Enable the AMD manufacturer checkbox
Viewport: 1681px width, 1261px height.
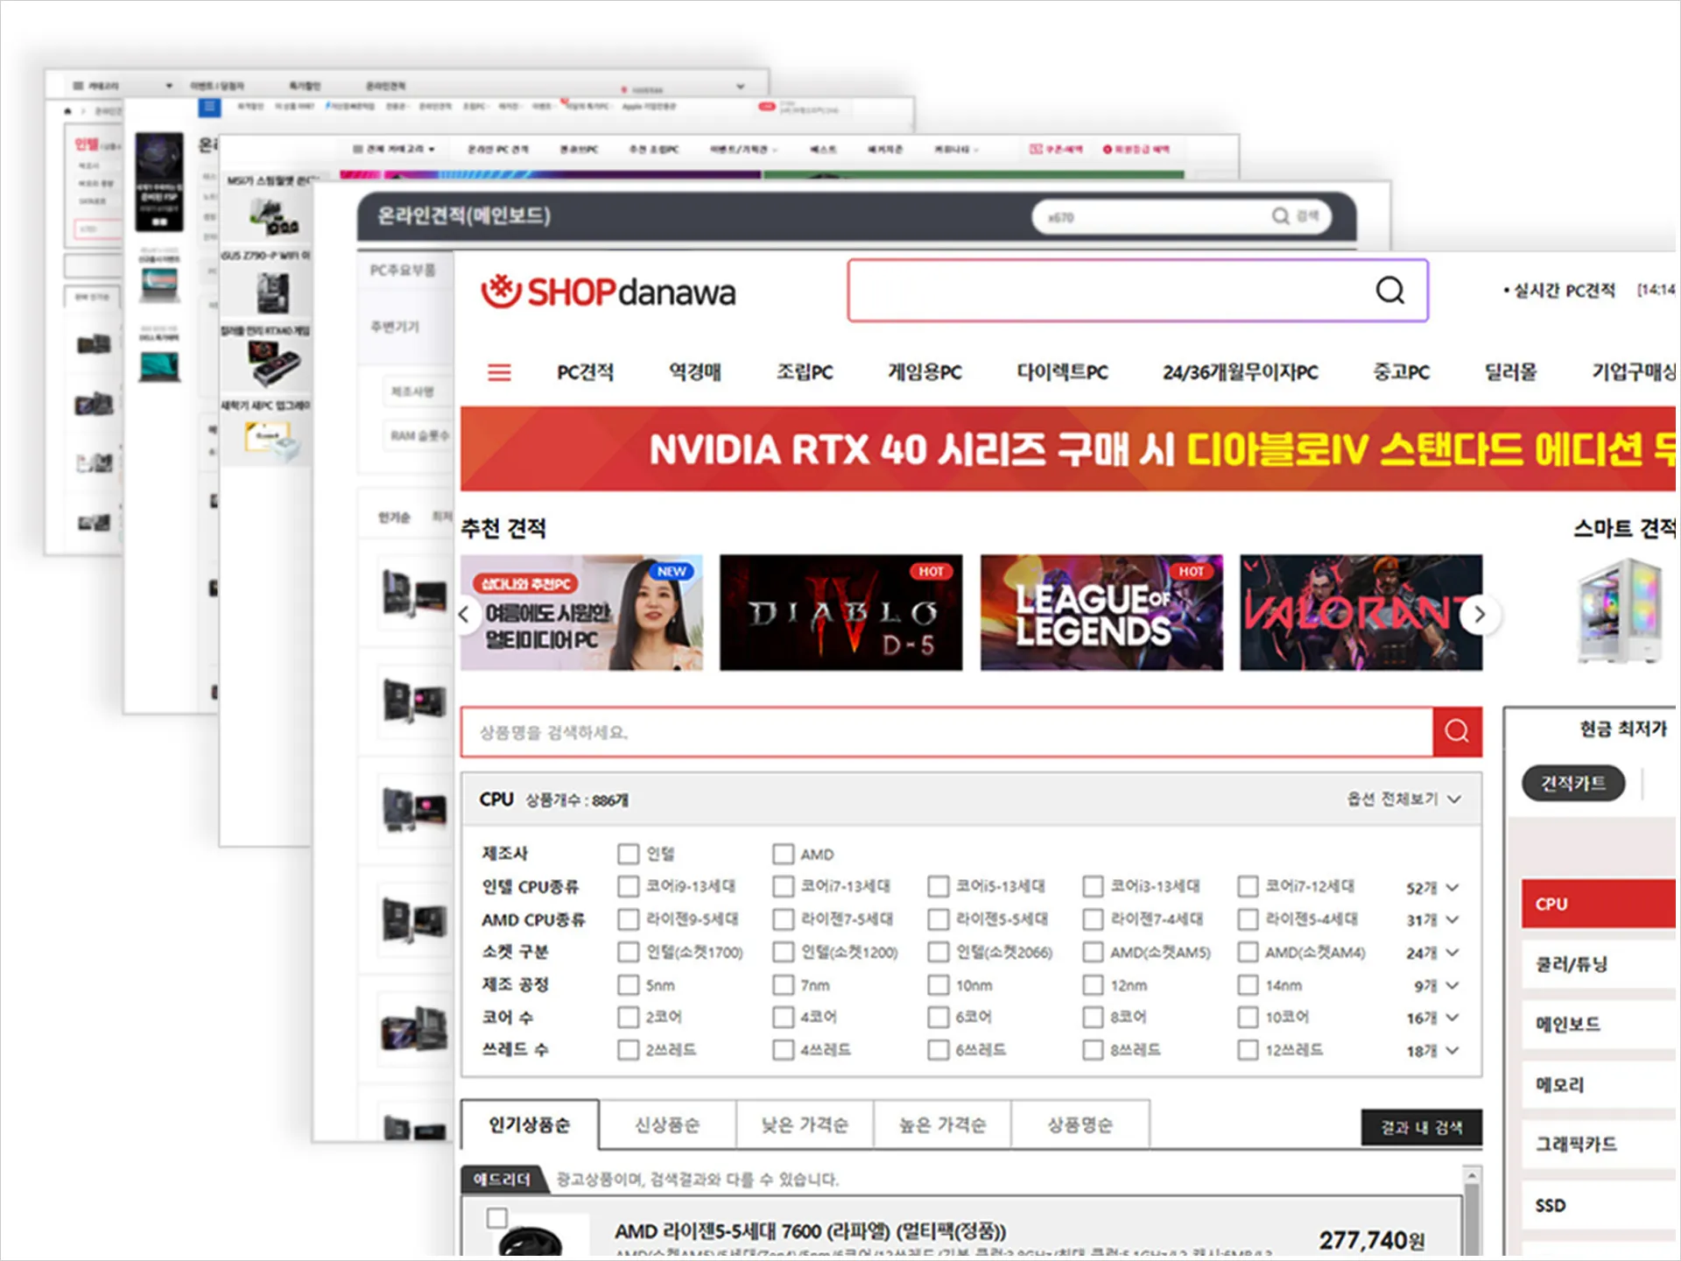(x=782, y=854)
